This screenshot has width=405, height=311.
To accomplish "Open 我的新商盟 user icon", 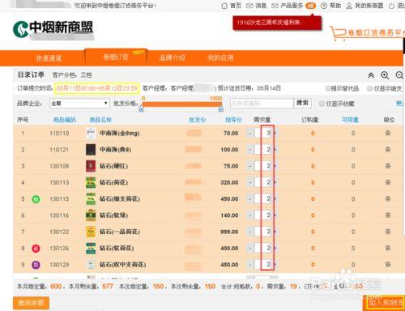I will tap(349, 6).
